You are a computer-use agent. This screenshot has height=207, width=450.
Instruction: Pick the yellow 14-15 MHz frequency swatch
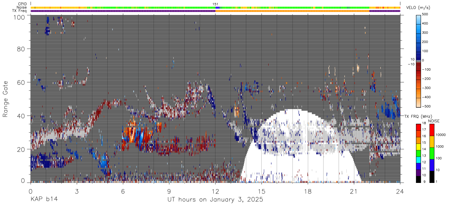click(x=418, y=146)
